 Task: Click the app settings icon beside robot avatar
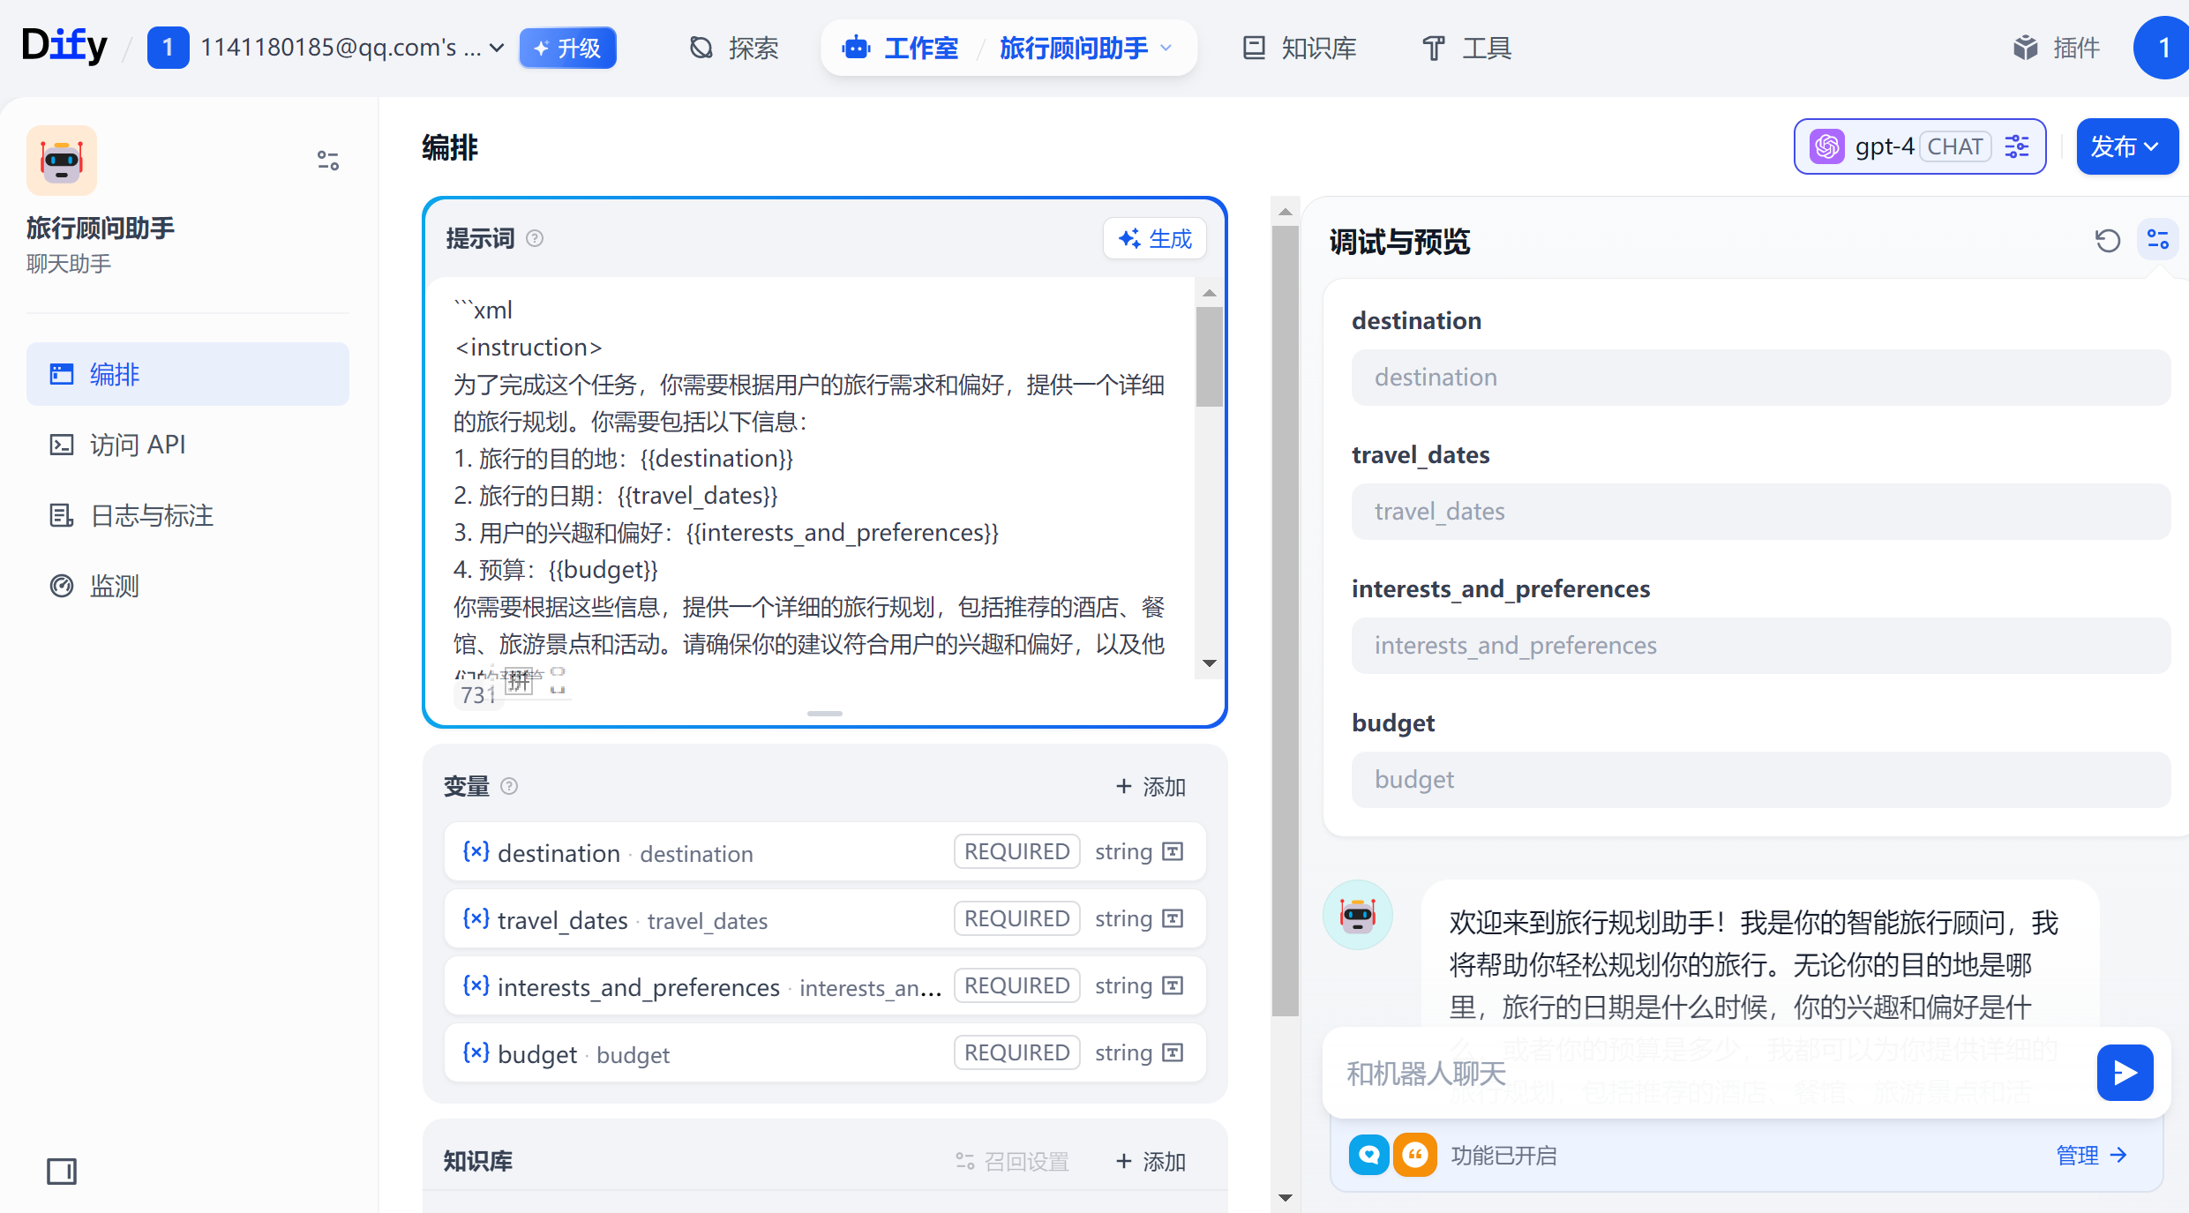click(x=327, y=160)
